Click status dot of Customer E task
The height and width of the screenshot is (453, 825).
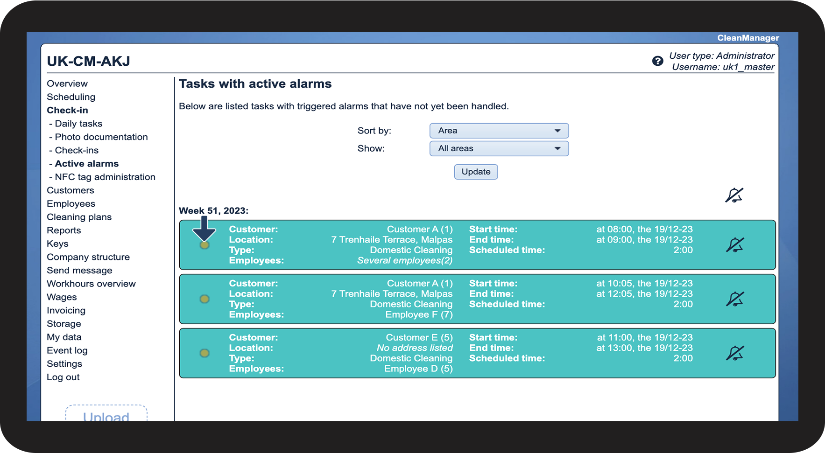[204, 353]
